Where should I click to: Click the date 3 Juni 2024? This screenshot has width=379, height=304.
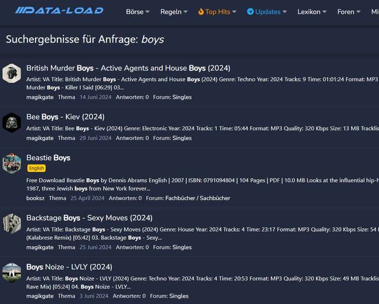[x=94, y=296]
